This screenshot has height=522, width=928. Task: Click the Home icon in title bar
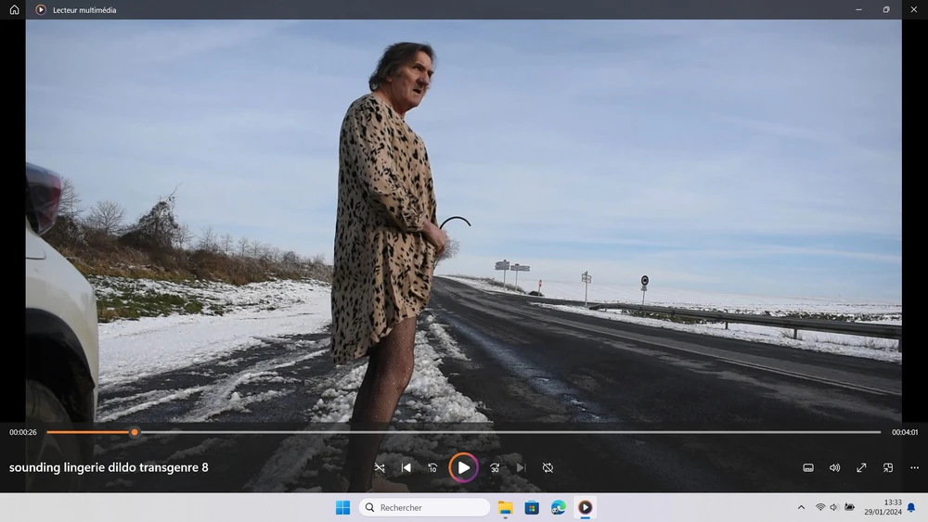click(x=14, y=9)
